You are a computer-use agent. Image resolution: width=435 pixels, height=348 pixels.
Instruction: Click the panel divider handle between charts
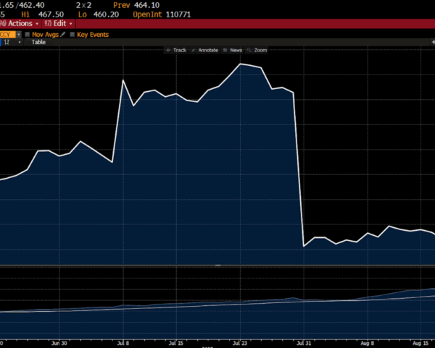(x=217, y=266)
